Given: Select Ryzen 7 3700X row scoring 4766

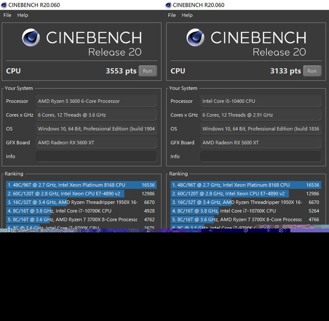Looking at the screenshot, I should (x=246, y=219).
